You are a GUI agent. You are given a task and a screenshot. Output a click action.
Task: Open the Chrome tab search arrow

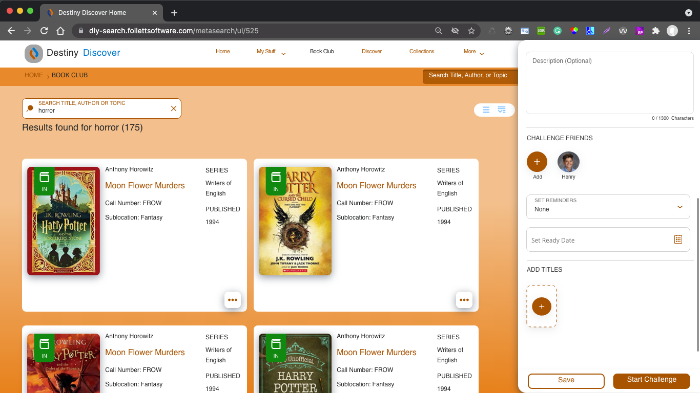point(689,13)
